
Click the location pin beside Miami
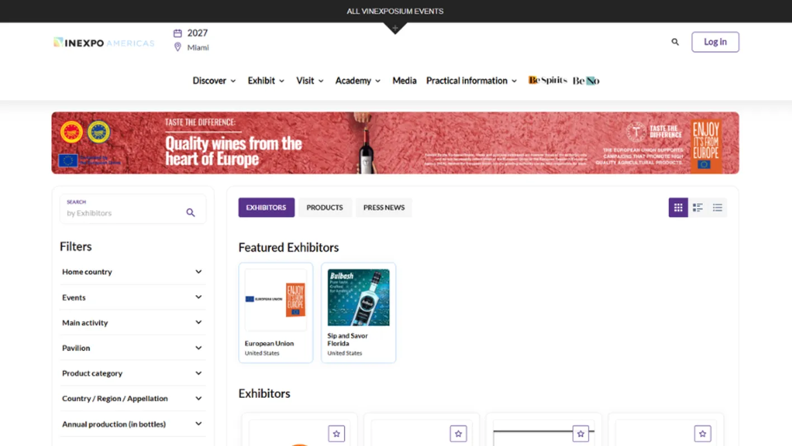(178, 48)
